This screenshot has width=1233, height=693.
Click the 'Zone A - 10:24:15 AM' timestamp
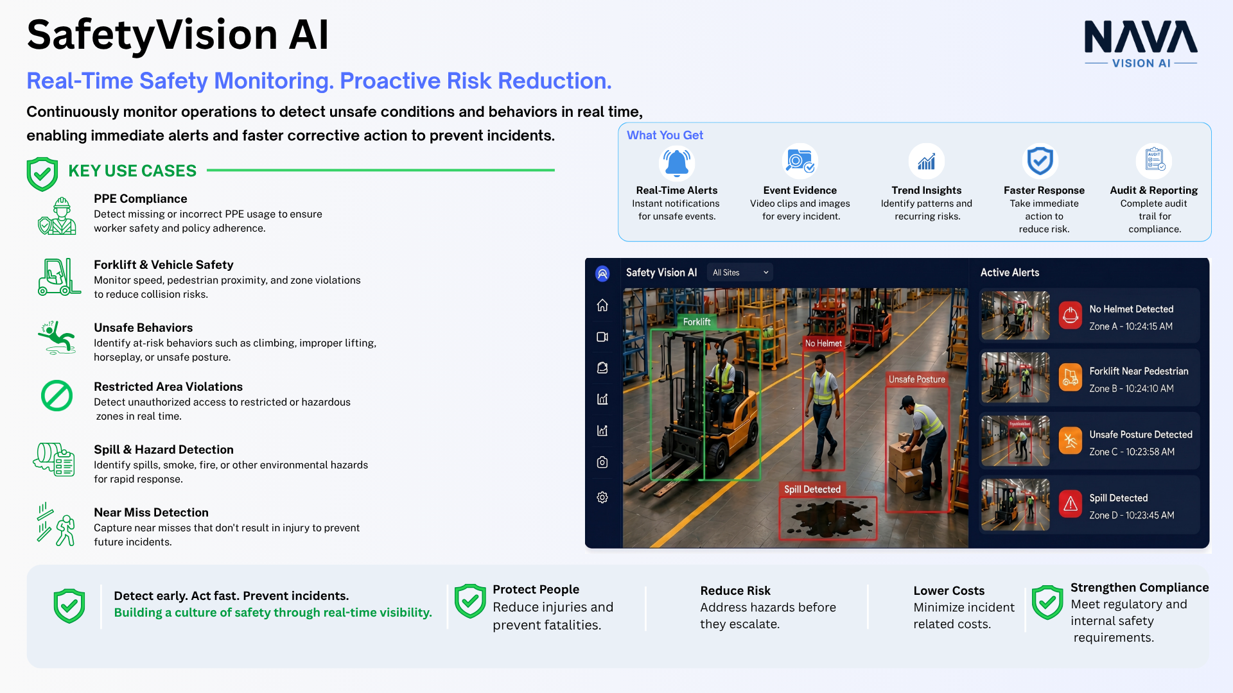(1131, 327)
